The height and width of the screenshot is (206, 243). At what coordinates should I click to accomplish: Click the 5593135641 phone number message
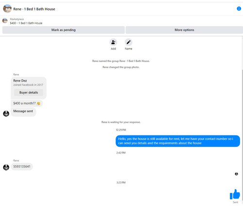pos(22,167)
